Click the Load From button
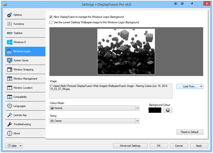This screenshot has height=153, width=213. [190, 86]
